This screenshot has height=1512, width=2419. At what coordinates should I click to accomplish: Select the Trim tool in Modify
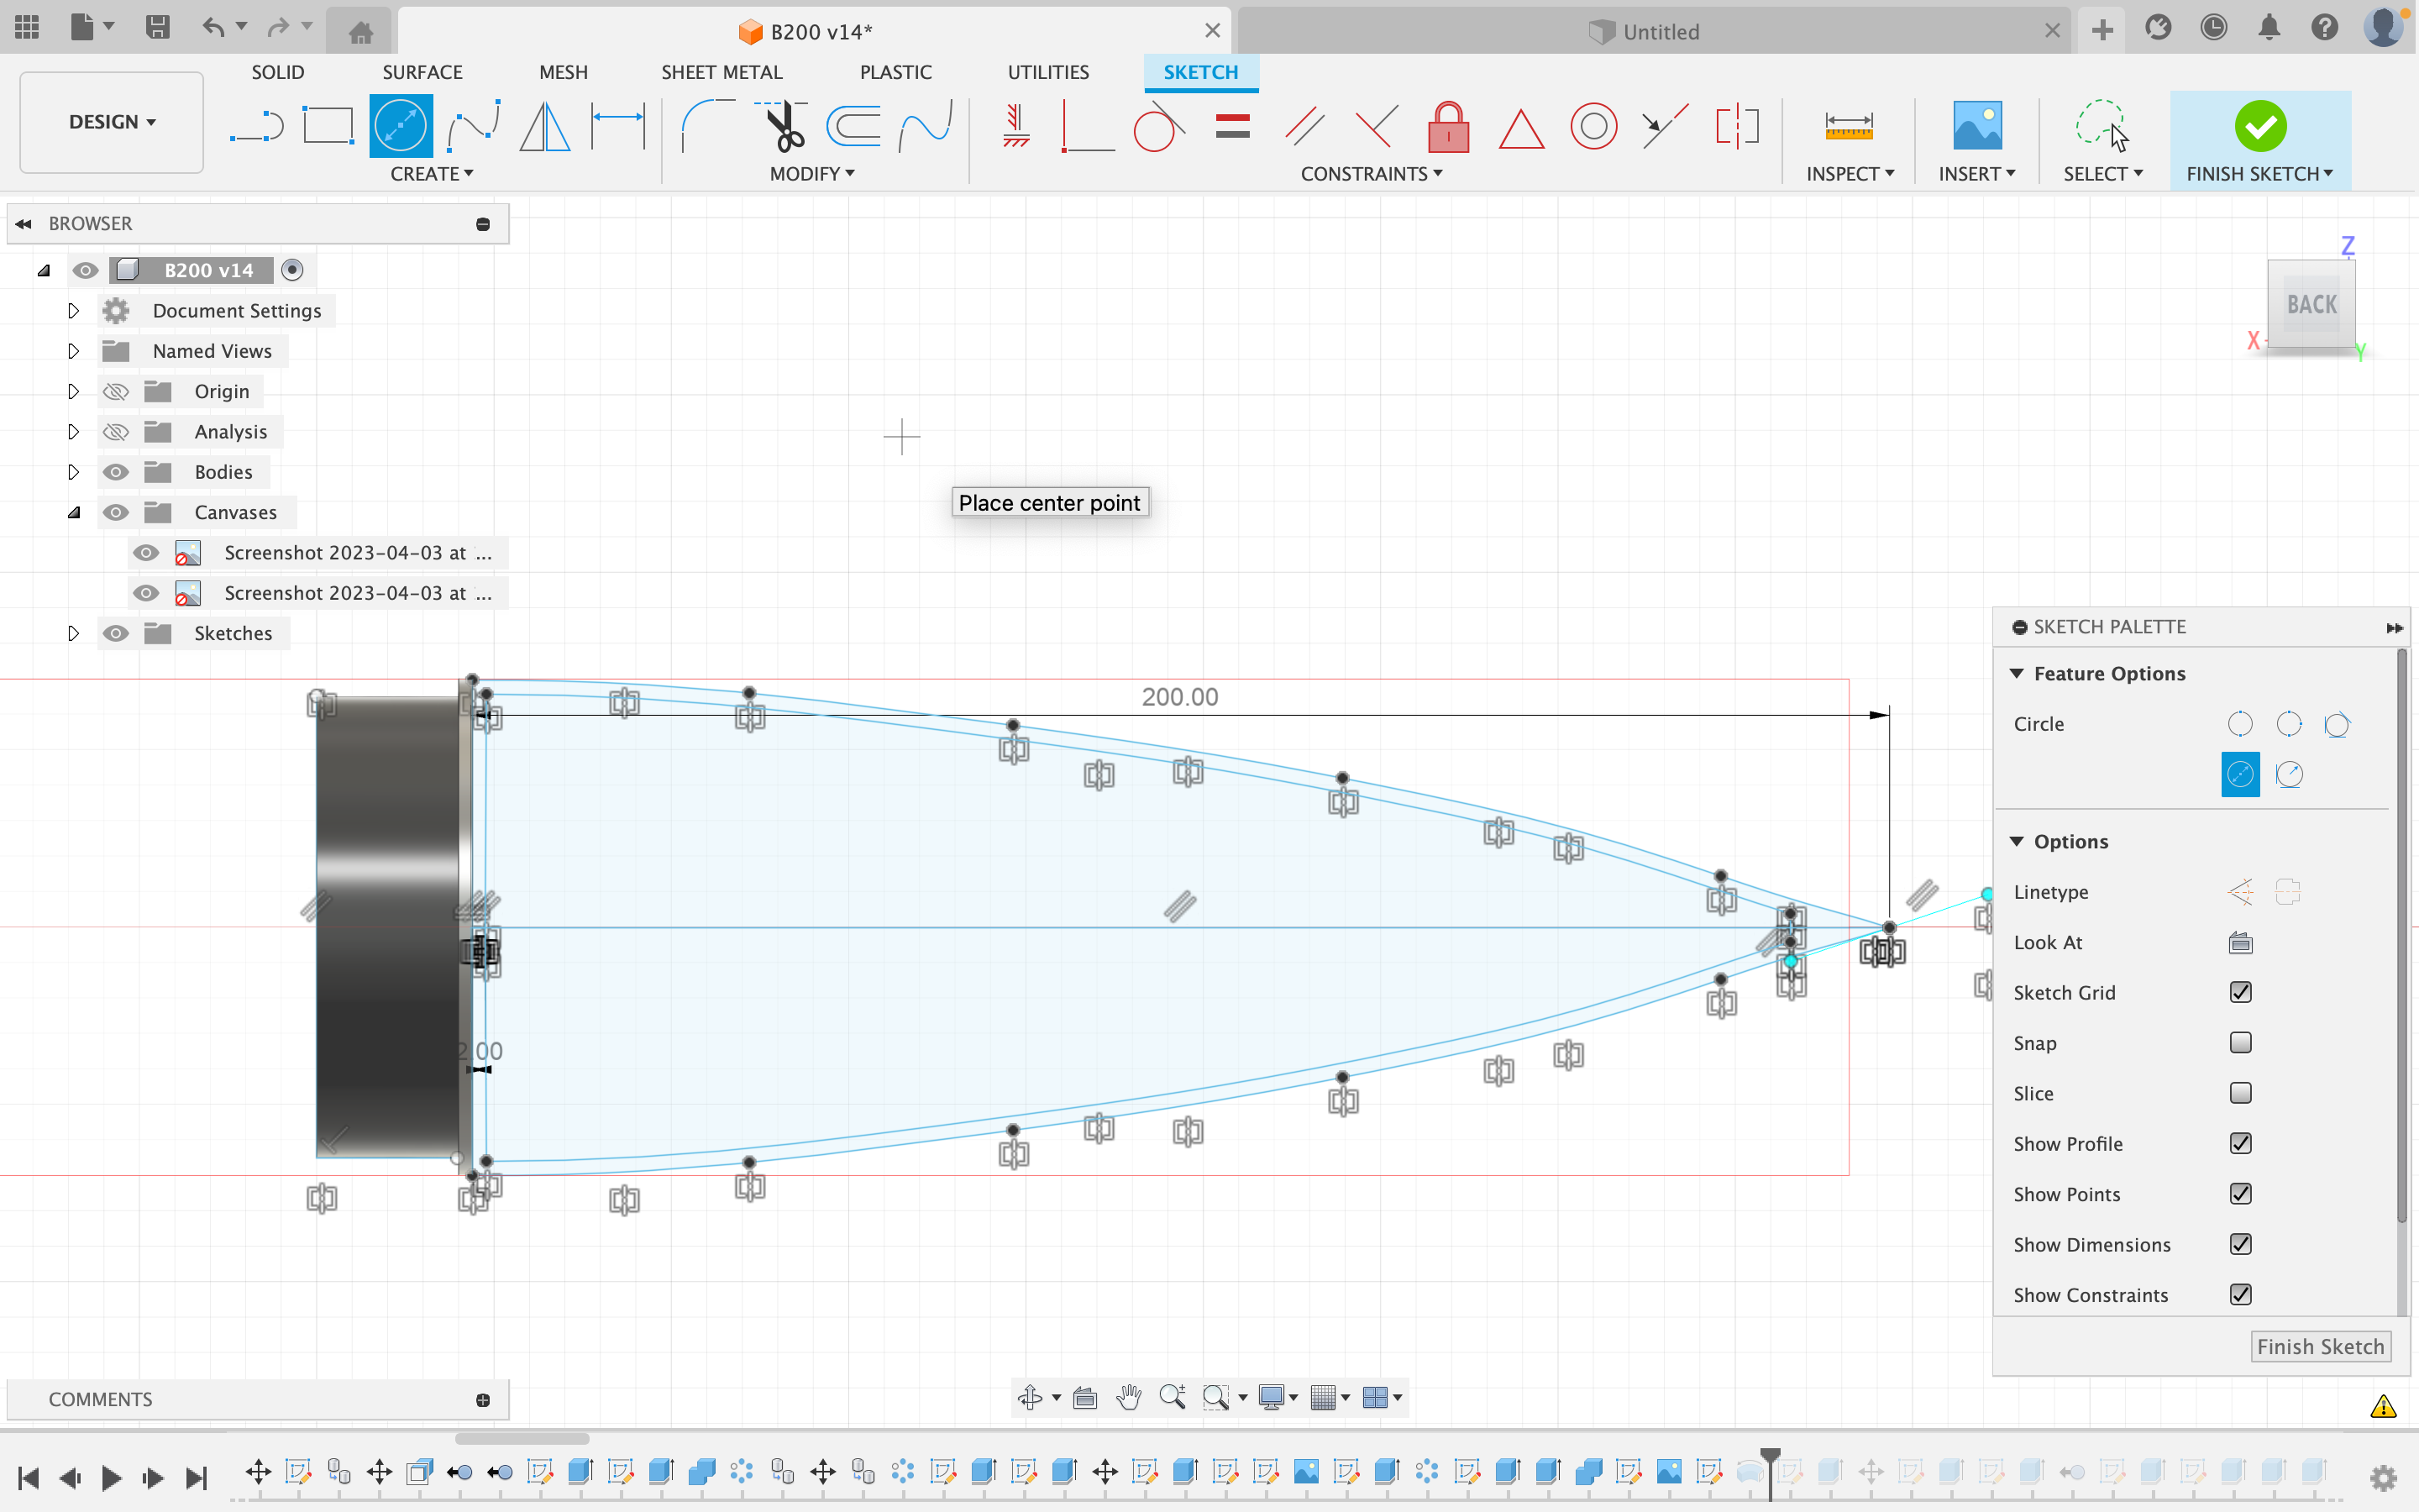click(784, 125)
